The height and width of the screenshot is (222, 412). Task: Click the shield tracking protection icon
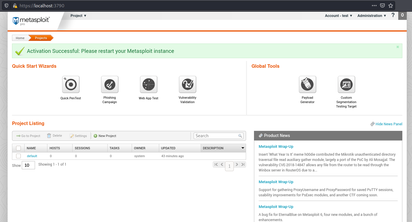pyautogui.click(x=6, y=6)
